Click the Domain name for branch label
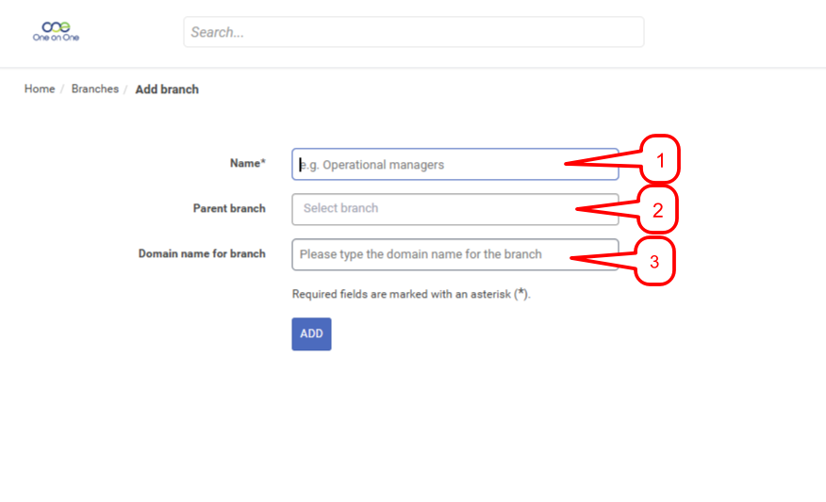 click(202, 253)
